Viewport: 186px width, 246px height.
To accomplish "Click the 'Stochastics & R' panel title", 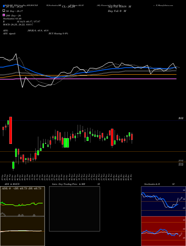I will coord(152,184).
